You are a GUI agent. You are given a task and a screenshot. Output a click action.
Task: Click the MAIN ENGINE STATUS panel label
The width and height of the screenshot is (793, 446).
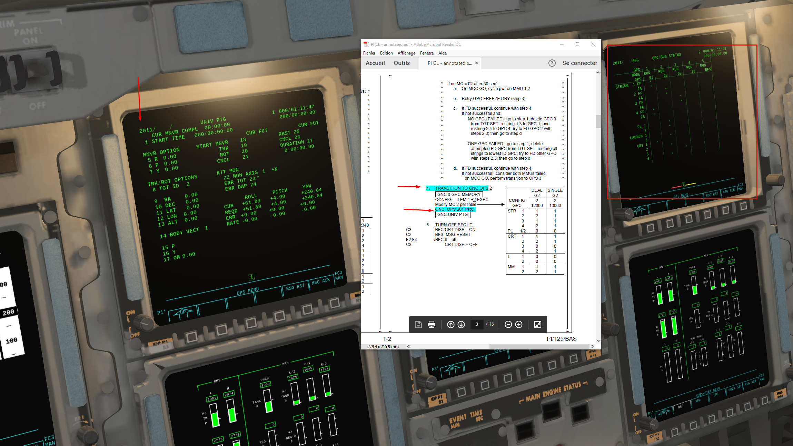click(x=553, y=392)
